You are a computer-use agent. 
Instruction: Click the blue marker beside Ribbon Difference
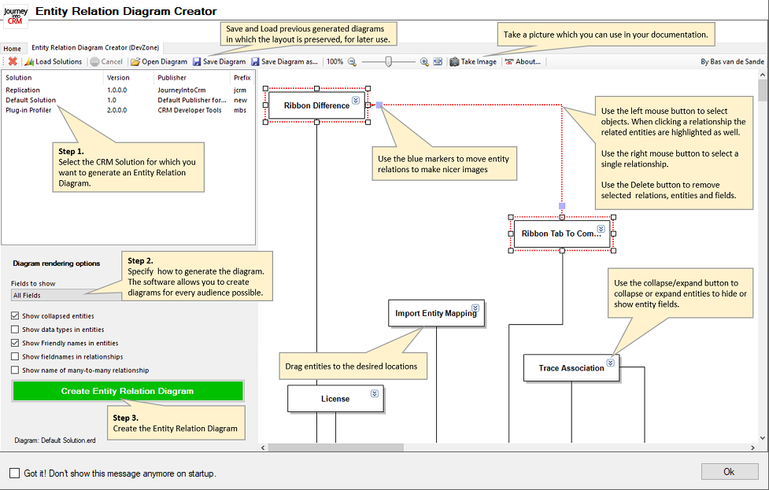(379, 105)
